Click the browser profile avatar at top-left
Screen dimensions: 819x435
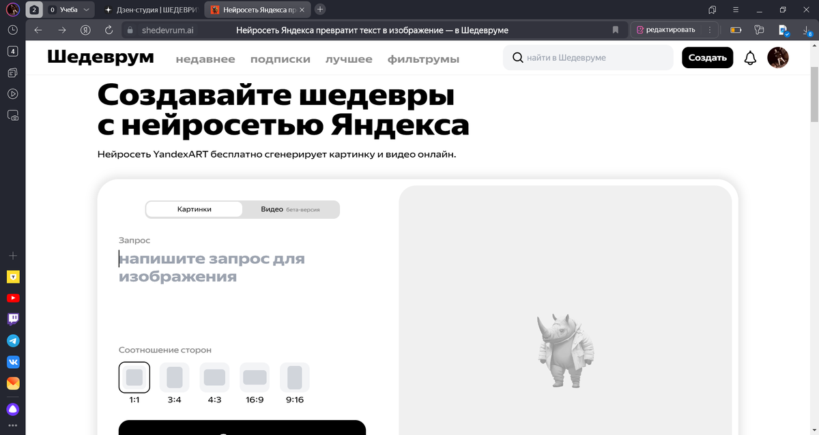click(12, 10)
